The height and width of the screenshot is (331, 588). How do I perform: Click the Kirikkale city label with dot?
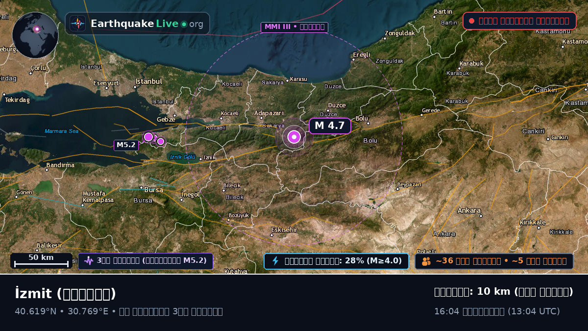533,223
